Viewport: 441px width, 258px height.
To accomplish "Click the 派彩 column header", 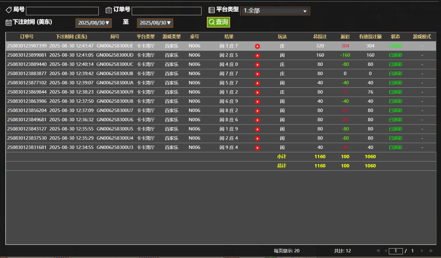I will click(x=345, y=37).
